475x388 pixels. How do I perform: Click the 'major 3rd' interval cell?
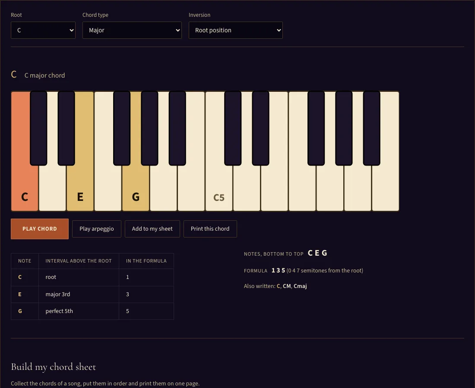point(79,294)
